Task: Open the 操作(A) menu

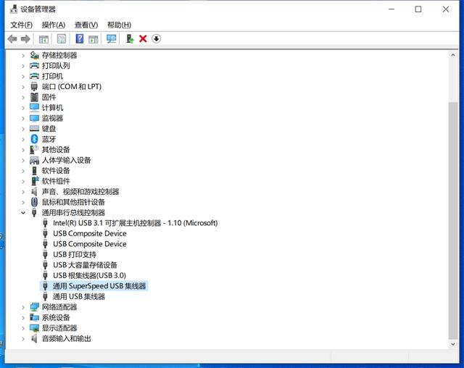Action: [x=53, y=25]
